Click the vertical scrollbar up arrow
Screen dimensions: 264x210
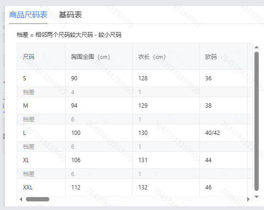pos(256,47)
